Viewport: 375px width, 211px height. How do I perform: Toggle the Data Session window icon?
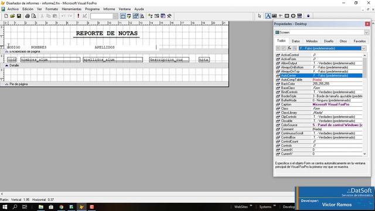129,16
